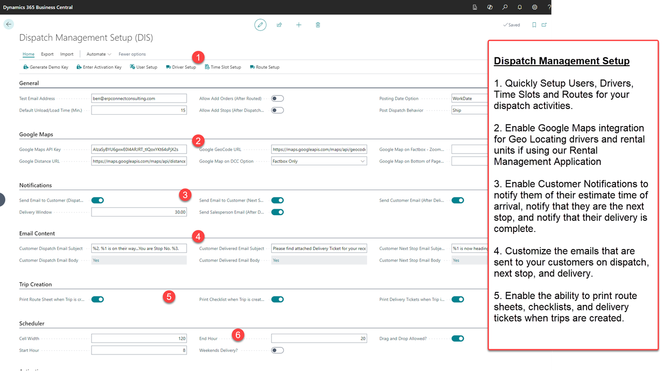662x372 pixels.
Task: Toggle Print Delivery Tickets when Trip switch
Action: [x=458, y=299]
